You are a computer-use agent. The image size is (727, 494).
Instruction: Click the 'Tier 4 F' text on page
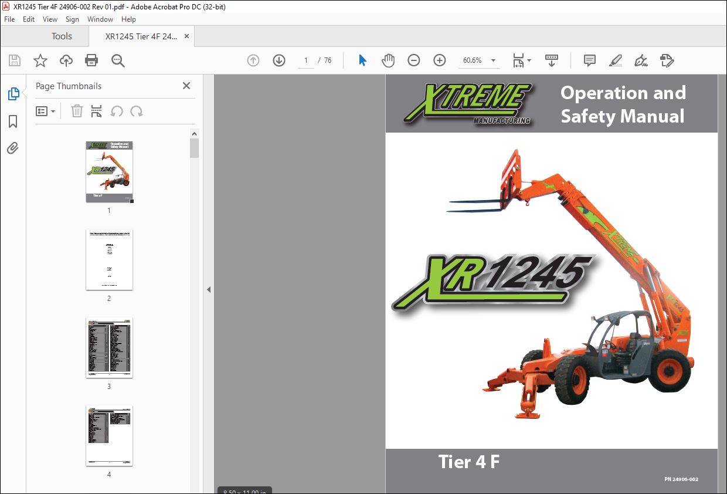pyautogui.click(x=469, y=462)
